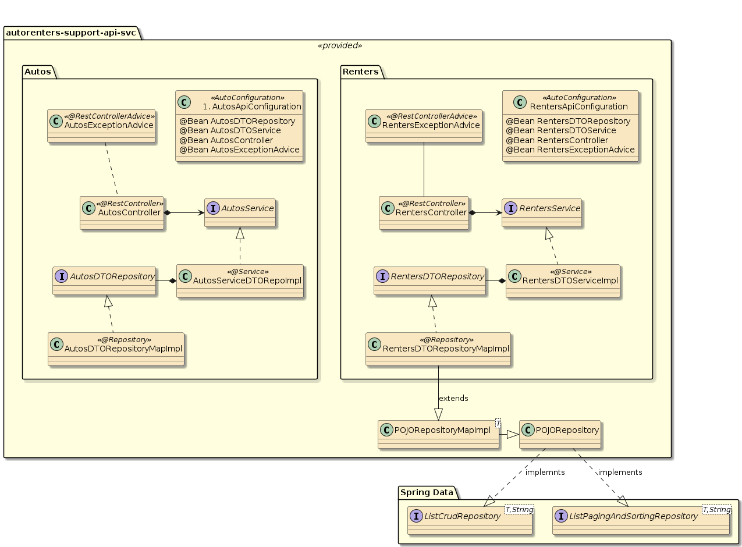The height and width of the screenshot is (547, 742).
Task: Click the '@Bean AutosDTOService' line
Action: click(230, 130)
